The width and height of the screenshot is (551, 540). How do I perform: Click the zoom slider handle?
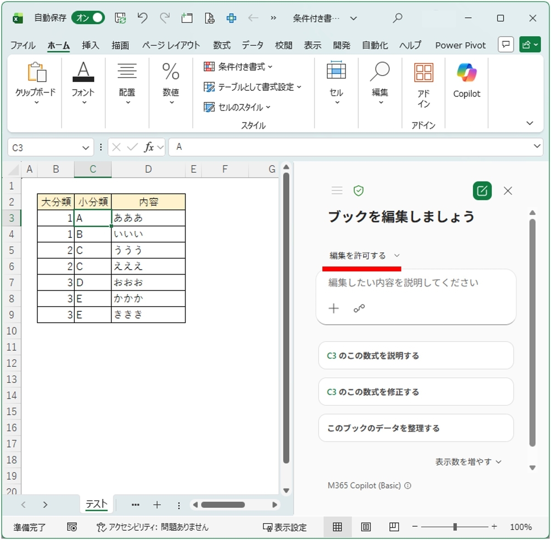(455, 527)
